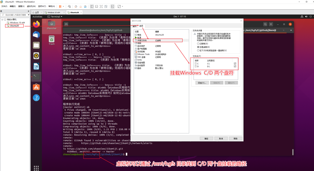Enter full screen mode from the toolbar
314x171 pixels.
click(102, 6)
